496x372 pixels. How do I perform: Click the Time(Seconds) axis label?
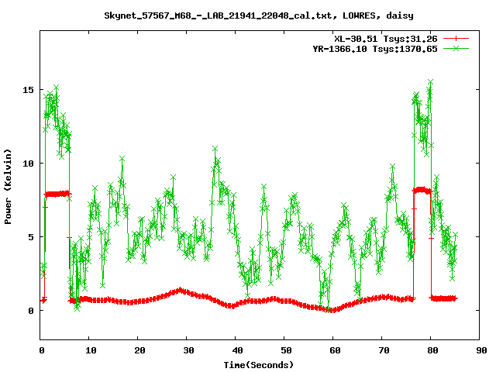pyautogui.click(x=259, y=365)
